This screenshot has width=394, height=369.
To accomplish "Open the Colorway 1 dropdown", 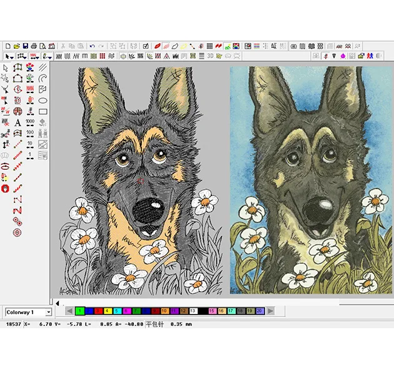I will (x=48, y=312).
